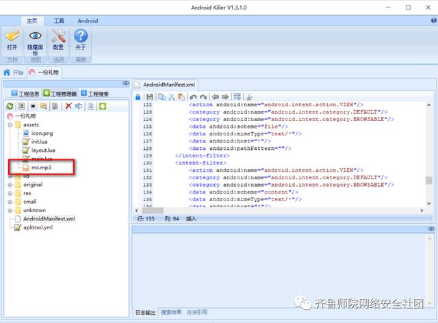The width and height of the screenshot is (438, 323).
Task: Click the copy icon in editor toolbar
Action: tap(162, 96)
